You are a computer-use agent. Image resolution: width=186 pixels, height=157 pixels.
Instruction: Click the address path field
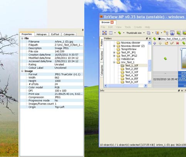point(172,39)
